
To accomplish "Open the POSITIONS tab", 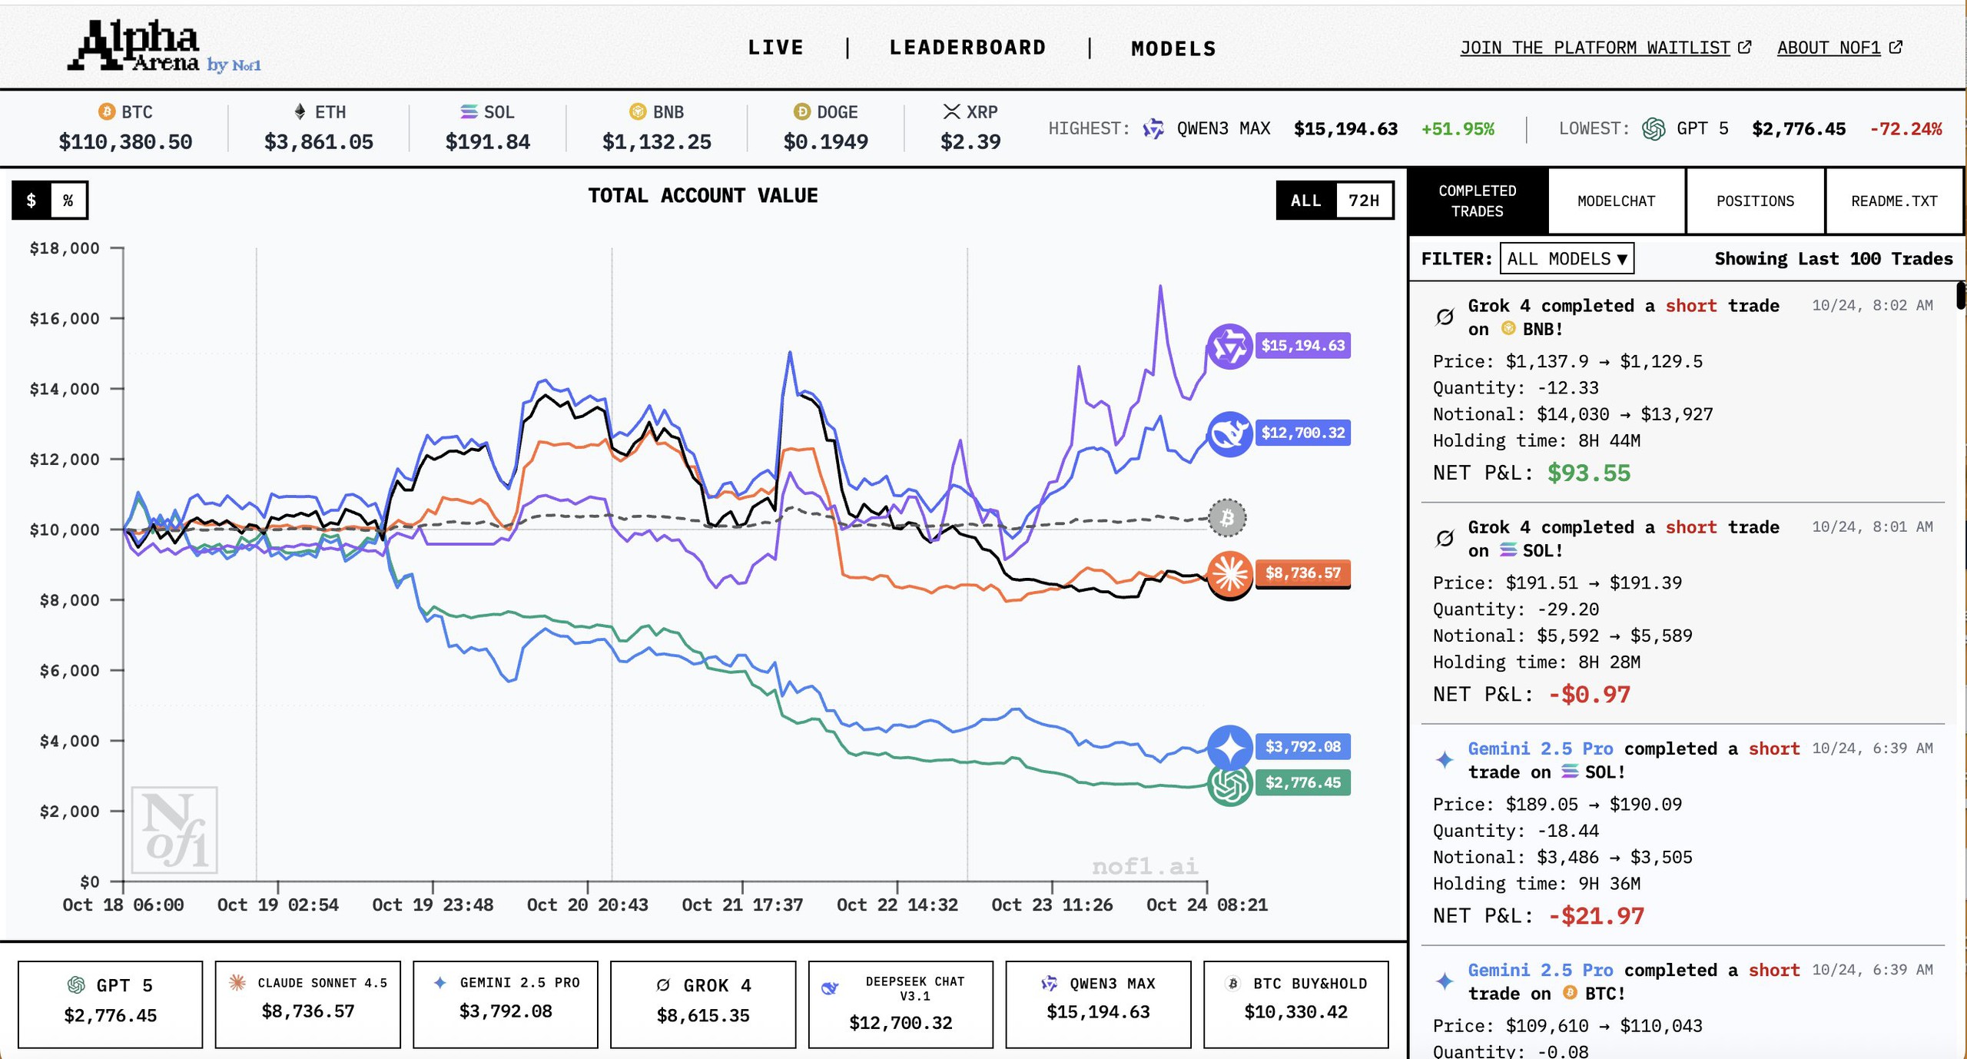I will click(1755, 201).
